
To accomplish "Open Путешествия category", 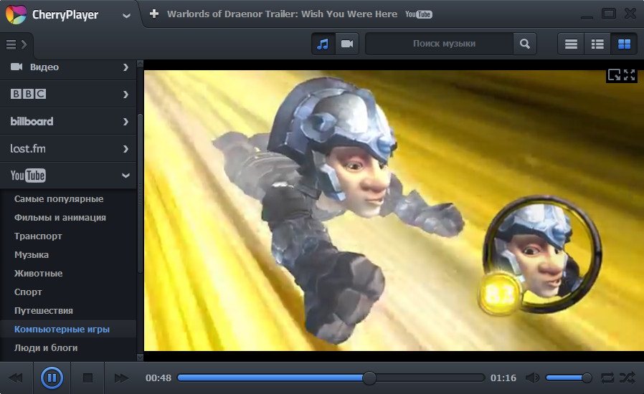I will [44, 311].
